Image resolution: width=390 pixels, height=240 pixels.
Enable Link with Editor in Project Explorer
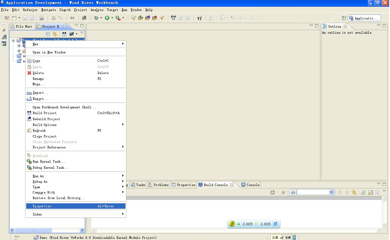coord(54,34)
